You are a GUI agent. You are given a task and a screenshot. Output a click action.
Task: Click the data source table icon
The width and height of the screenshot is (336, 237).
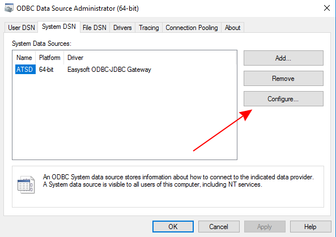(26, 185)
